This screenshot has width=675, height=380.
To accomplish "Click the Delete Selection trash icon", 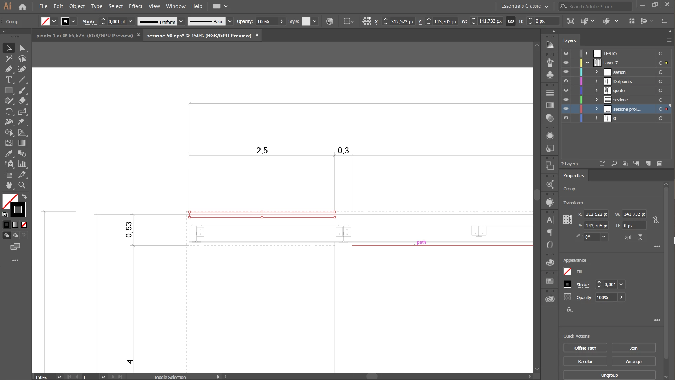I will click(x=660, y=164).
